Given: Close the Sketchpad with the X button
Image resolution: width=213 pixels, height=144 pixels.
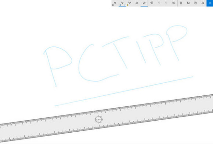Looking at the screenshot, I should point(210,3).
